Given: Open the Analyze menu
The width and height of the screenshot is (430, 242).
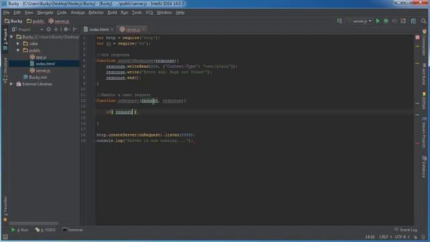Looking at the screenshot, I should coord(78,13).
